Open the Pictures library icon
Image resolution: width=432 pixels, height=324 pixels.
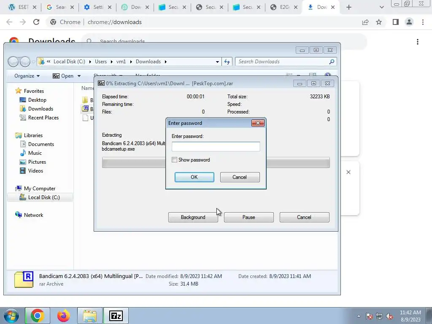[x=23, y=162]
